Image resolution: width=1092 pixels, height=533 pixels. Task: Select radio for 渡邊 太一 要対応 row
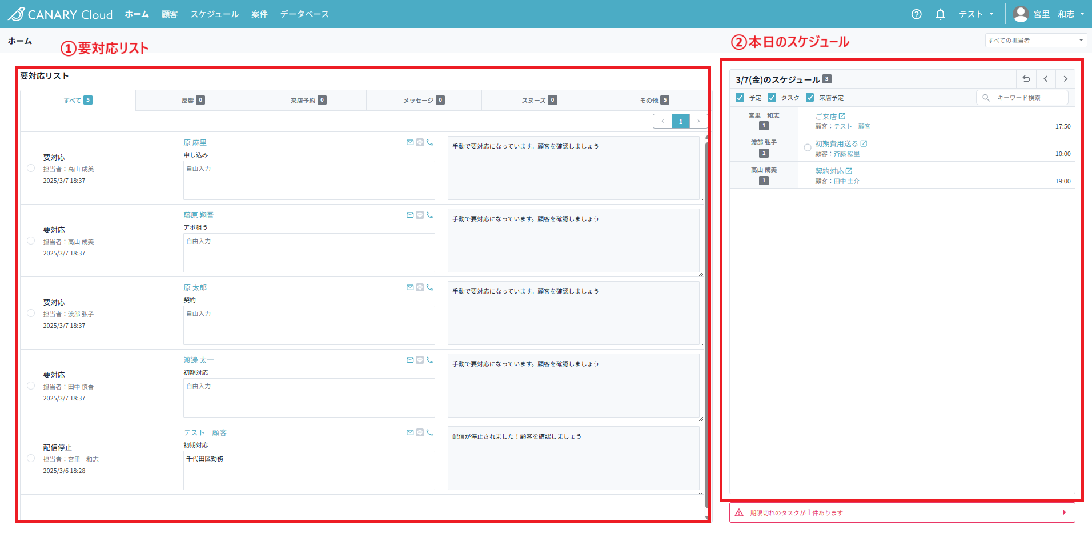coord(31,386)
